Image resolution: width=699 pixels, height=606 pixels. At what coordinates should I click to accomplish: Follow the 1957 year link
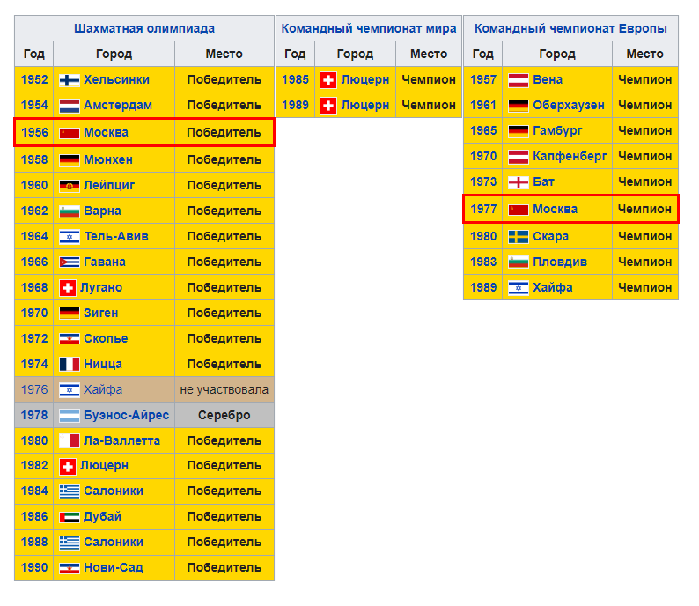pos(483,80)
